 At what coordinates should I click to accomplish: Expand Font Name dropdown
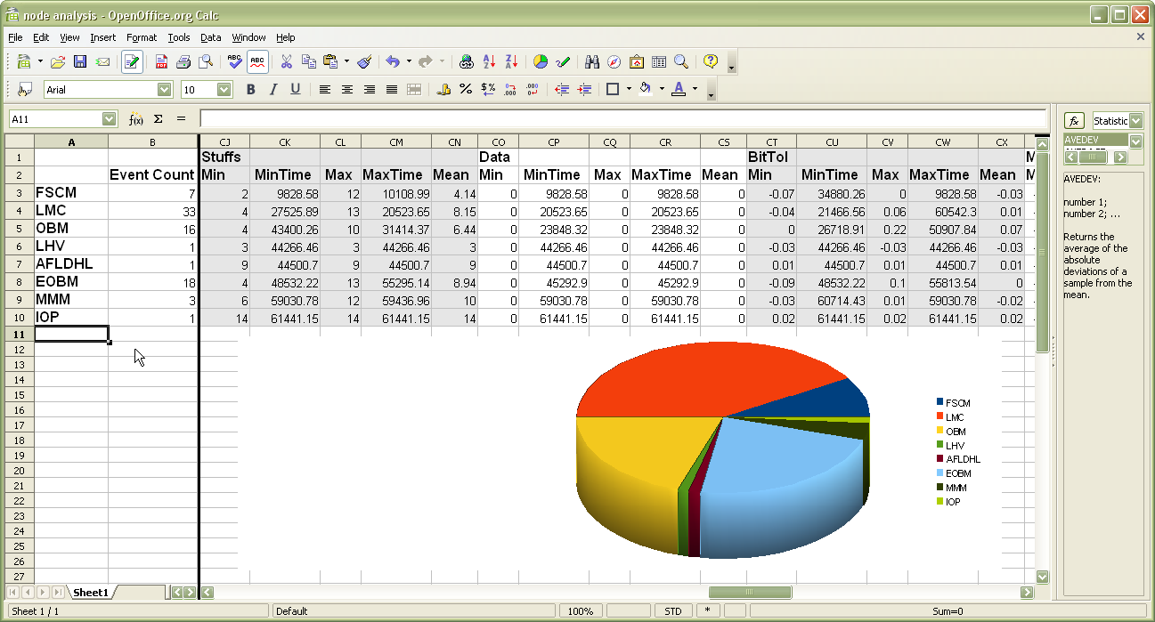165,89
